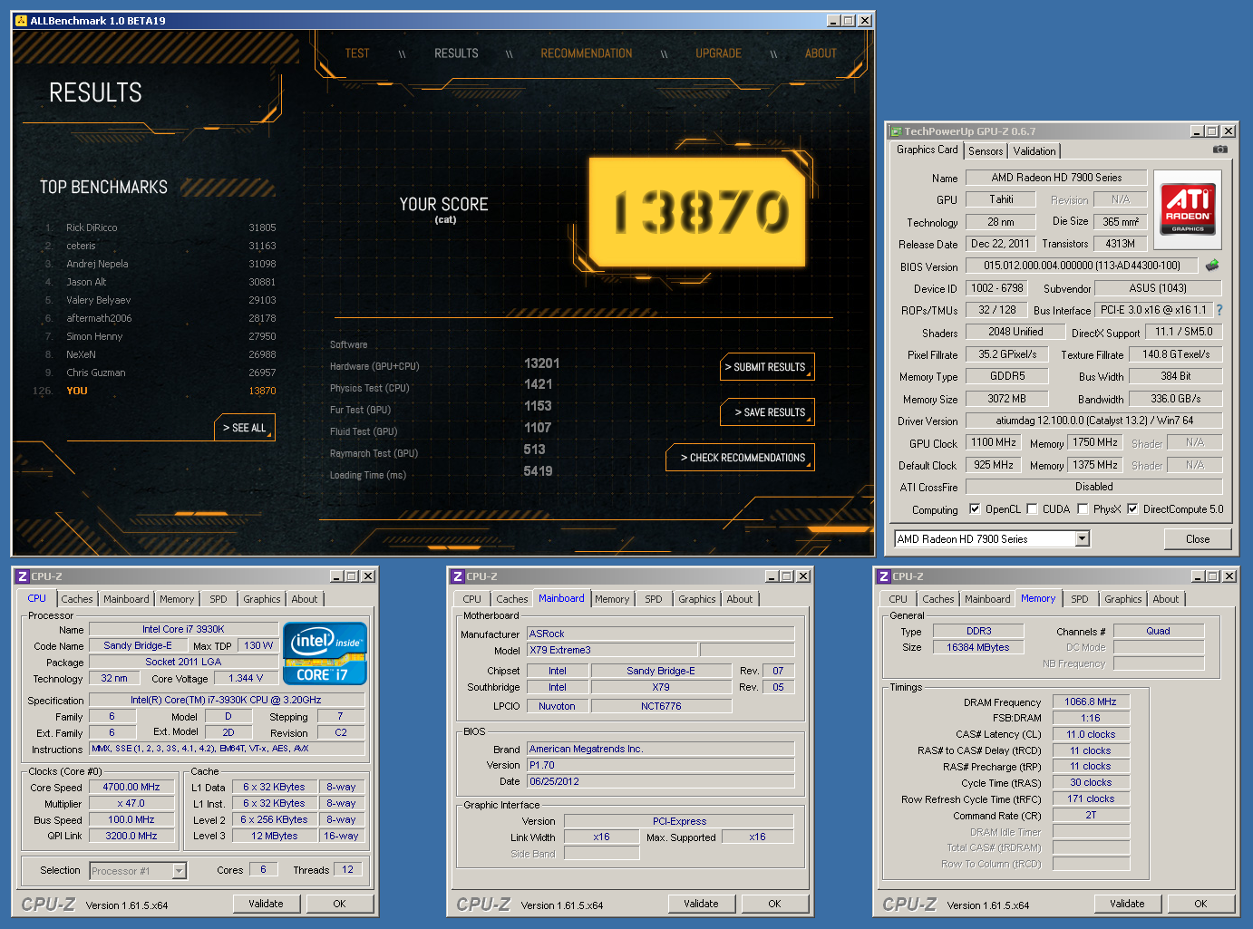Toggle the DirectCompute 5.0 checkbox
The height and width of the screenshot is (929, 1253).
(x=1132, y=509)
